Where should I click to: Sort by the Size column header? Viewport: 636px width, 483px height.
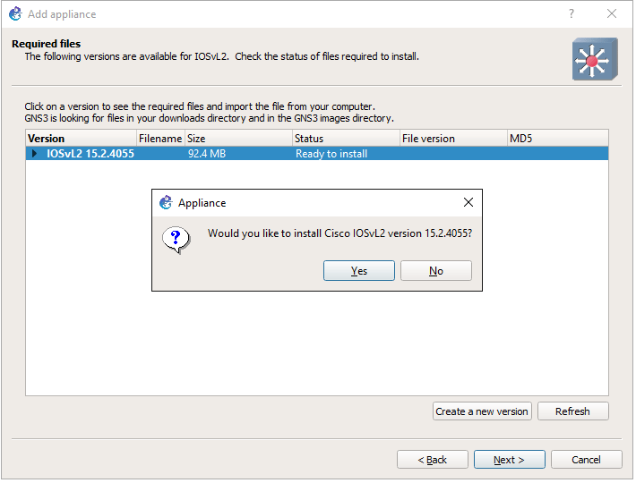tap(238, 139)
